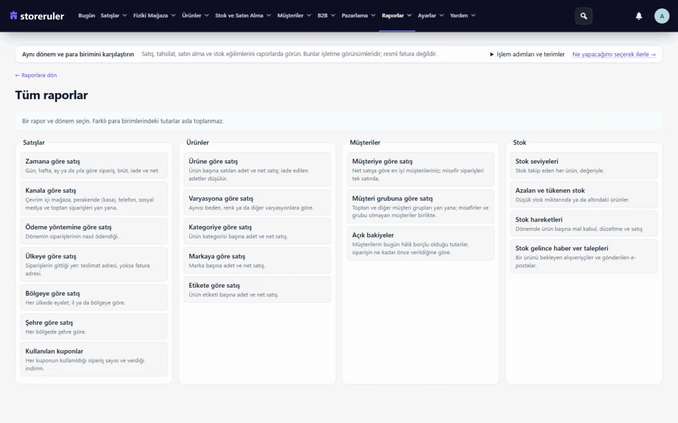
Task: Expand Stok ve Satın Alma menu
Action: [x=243, y=16]
